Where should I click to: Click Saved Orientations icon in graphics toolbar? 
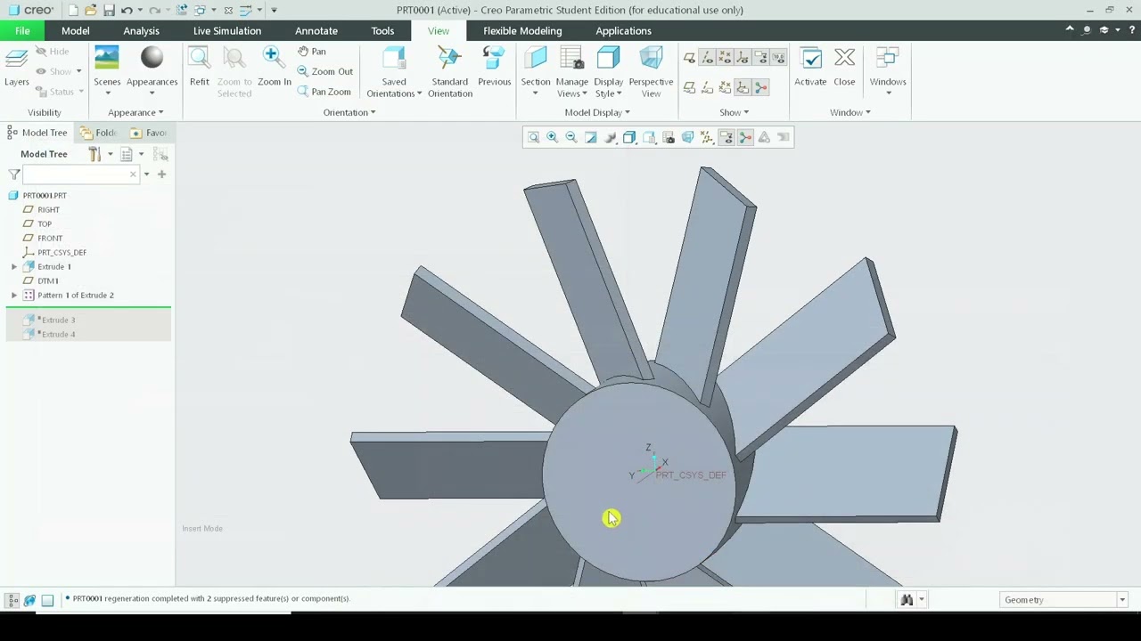click(x=649, y=137)
